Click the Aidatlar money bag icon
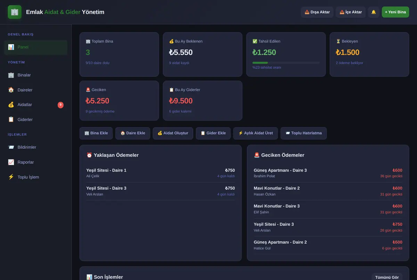This screenshot has width=417, height=280. click(11, 105)
